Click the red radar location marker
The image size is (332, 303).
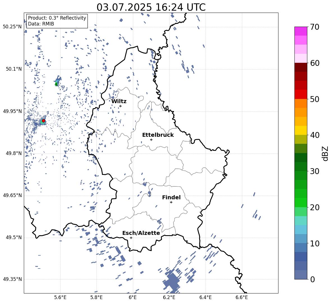[x=43, y=121]
